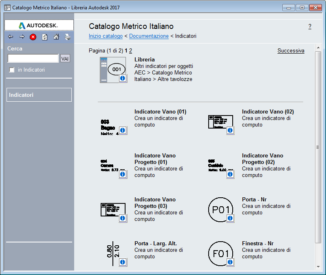The height and width of the screenshot is (275, 326).
Task: Print the catalog page
Action: [68, 37]
